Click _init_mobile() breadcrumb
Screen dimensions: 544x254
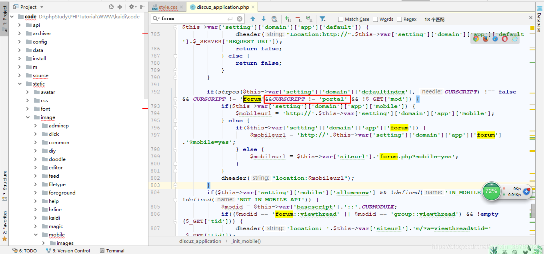(245, 241)
